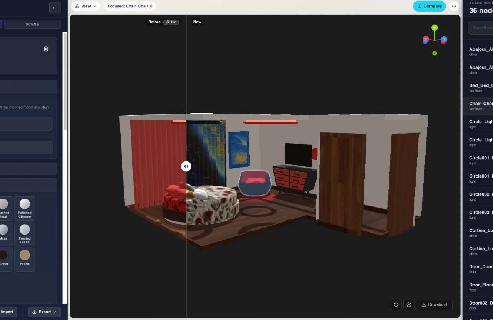
Task: Click the scene node search field
Action: (480, 28)
